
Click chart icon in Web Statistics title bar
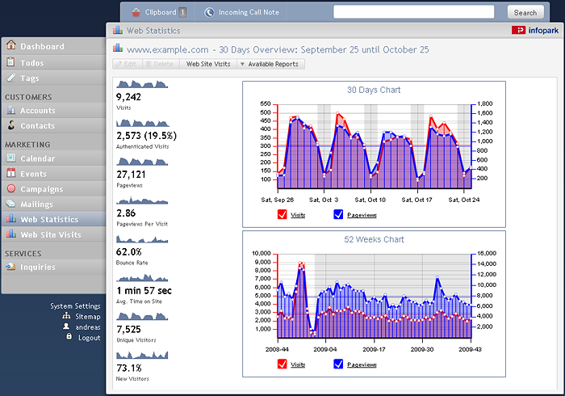[x=118, y=30]
